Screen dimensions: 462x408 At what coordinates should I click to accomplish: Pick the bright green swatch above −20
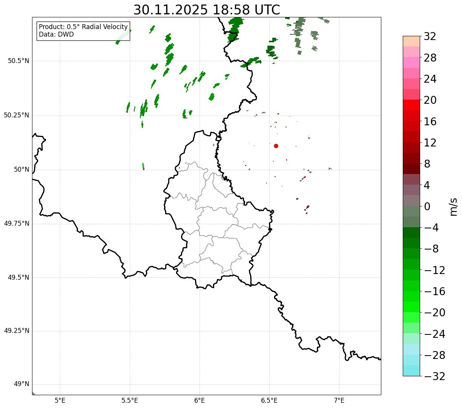[x=411, y=307]
